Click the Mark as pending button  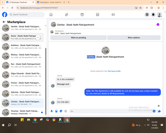point(78,38)
